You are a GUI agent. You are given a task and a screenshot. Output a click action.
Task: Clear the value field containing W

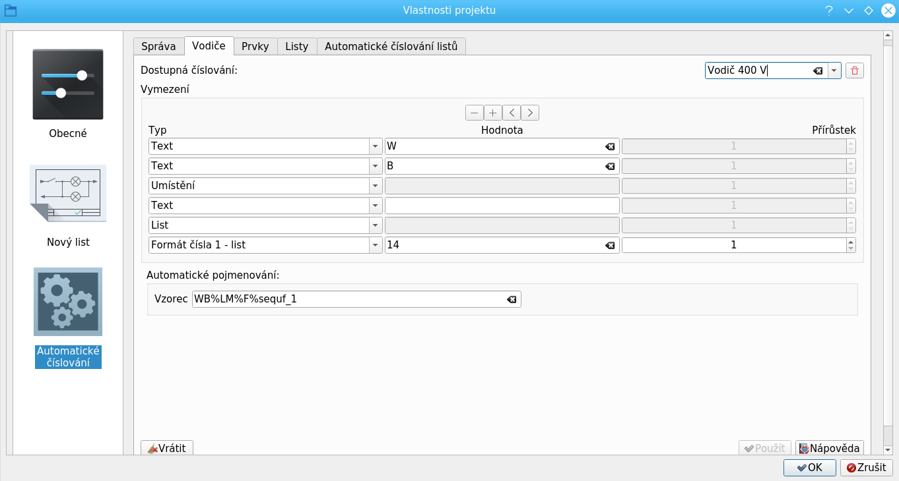[x=610, y=146]
